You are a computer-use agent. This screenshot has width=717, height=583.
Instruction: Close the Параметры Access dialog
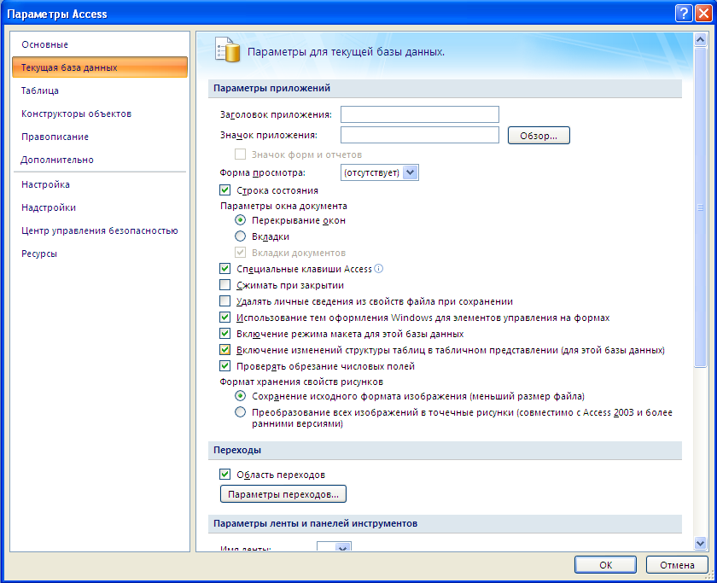pos(703,14)
